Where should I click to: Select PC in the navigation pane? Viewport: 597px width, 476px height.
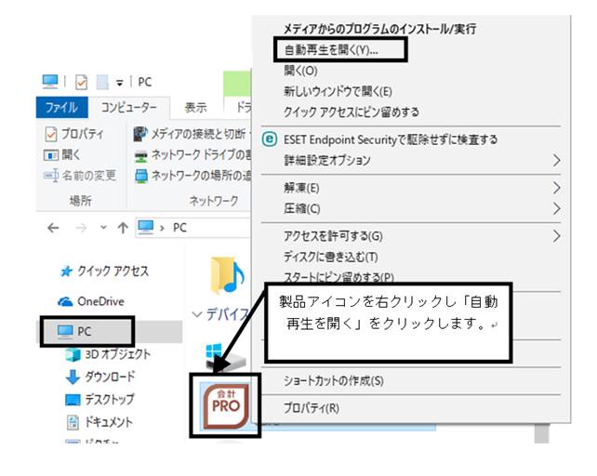(x=73, y=331)
